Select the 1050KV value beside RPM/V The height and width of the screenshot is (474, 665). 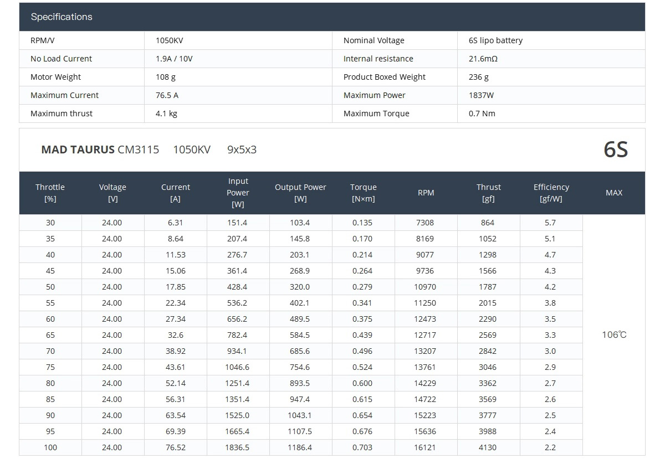click(170, 40)
